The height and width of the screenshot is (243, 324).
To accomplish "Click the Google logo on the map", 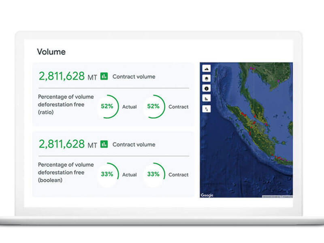I will [x=207, y=195].
